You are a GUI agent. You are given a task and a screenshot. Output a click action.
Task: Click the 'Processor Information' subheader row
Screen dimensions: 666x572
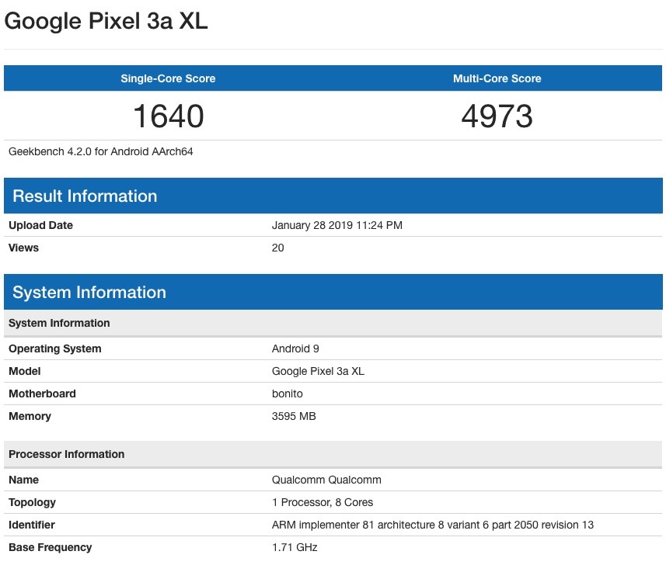[333, 454]
